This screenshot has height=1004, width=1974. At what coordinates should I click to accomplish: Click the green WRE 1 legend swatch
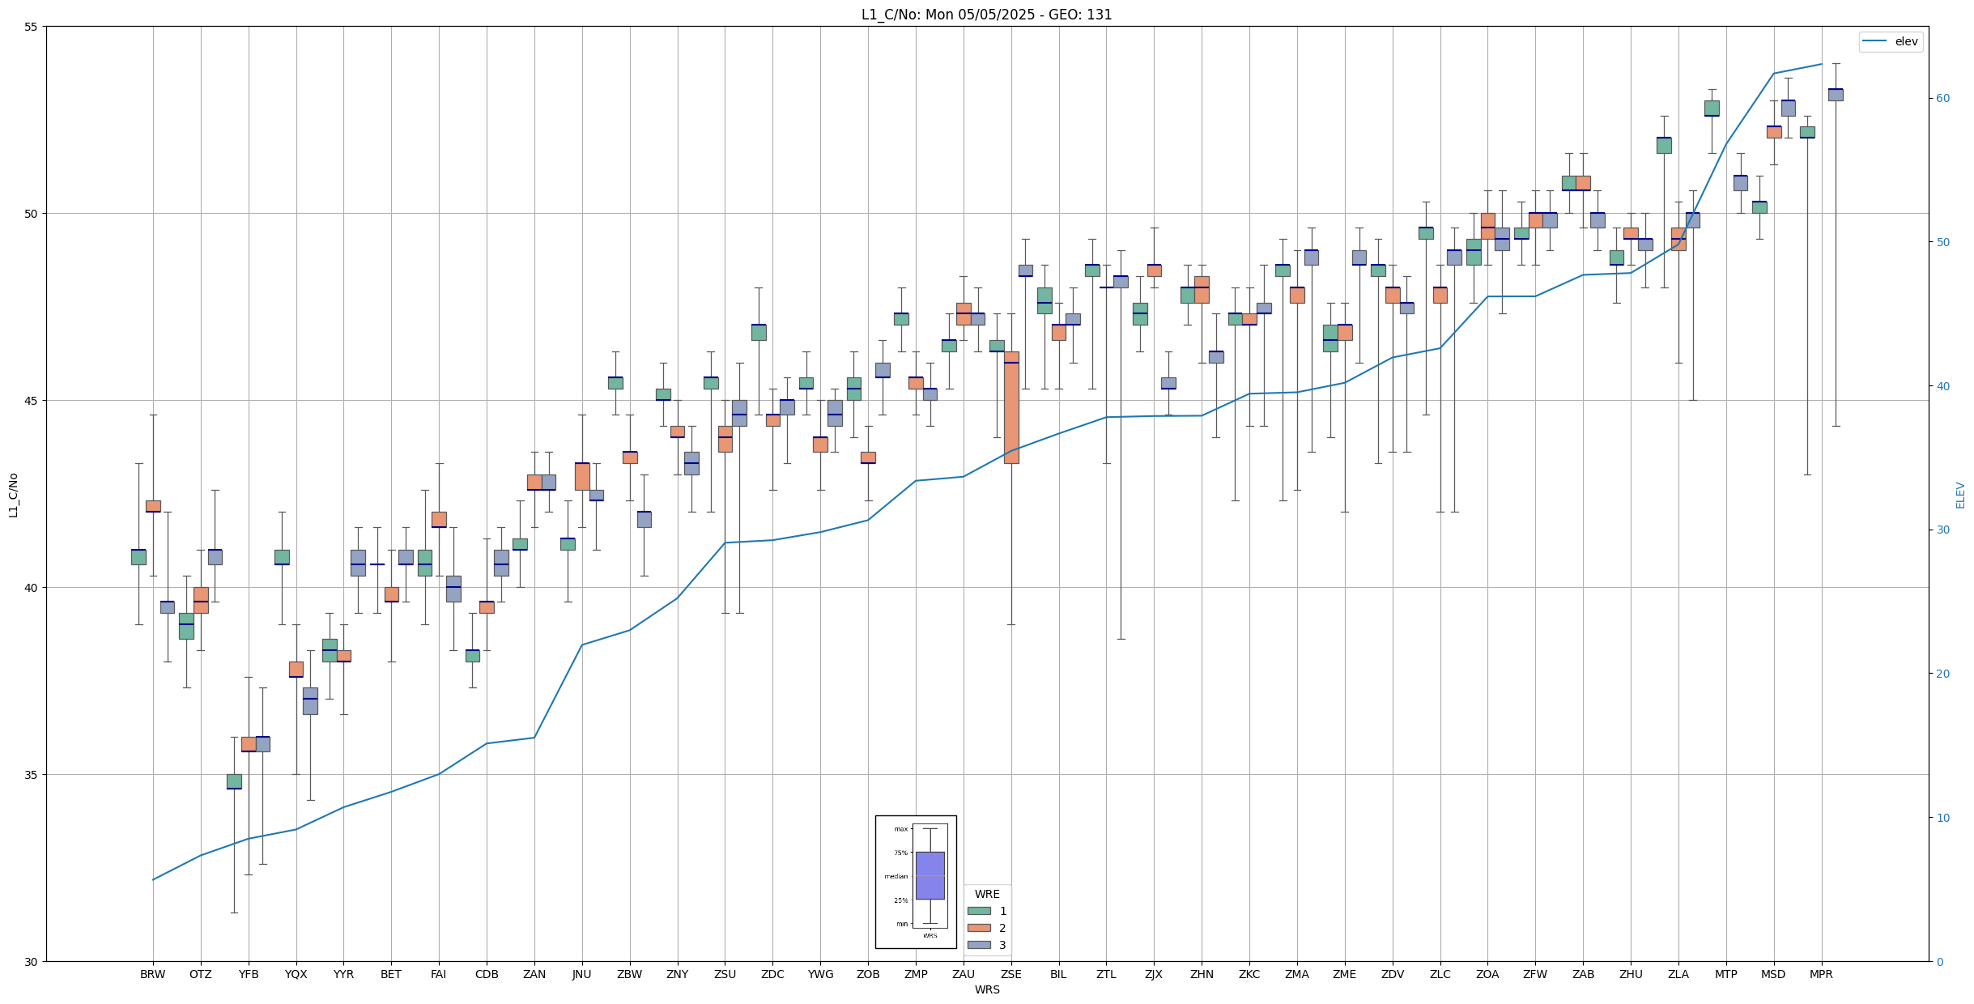[x=979, y=911]
